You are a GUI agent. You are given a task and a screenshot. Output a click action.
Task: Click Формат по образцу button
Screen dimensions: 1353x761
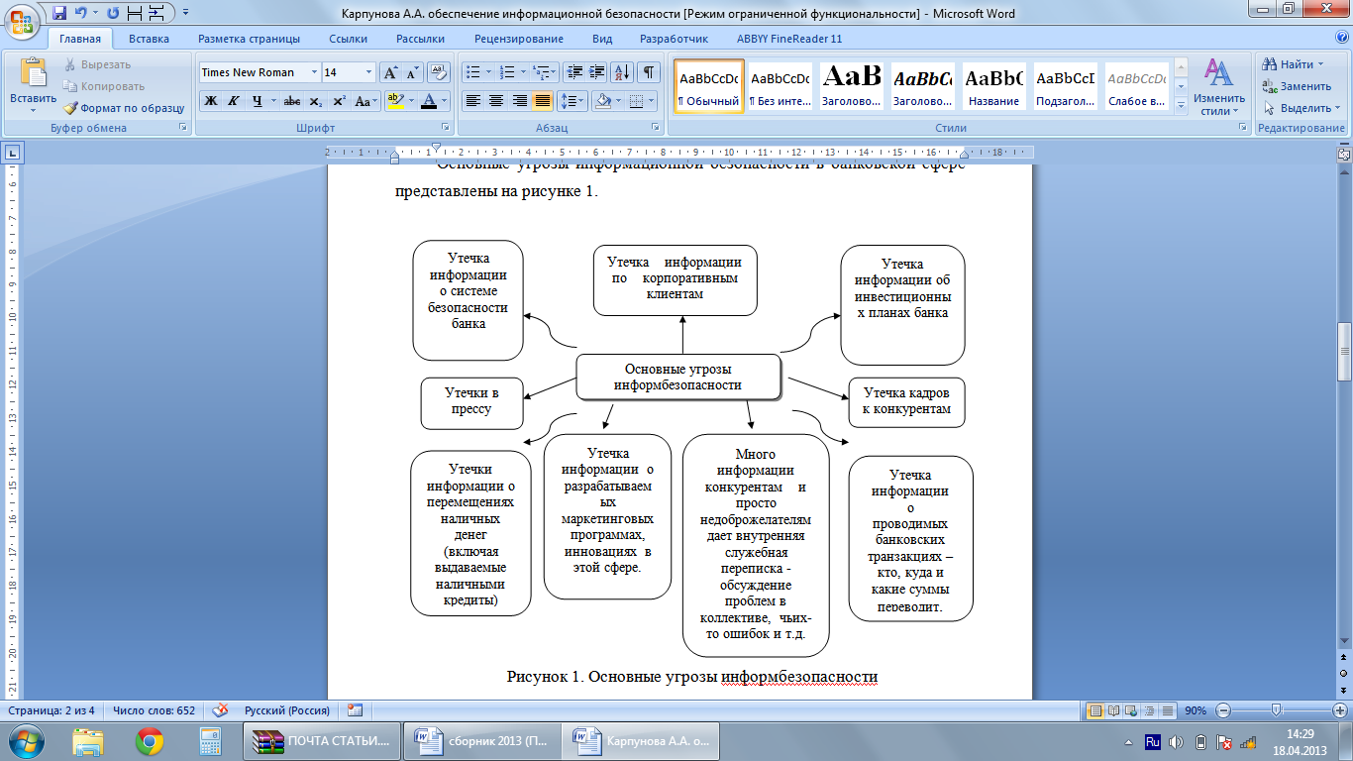click(x=125, y=108)
